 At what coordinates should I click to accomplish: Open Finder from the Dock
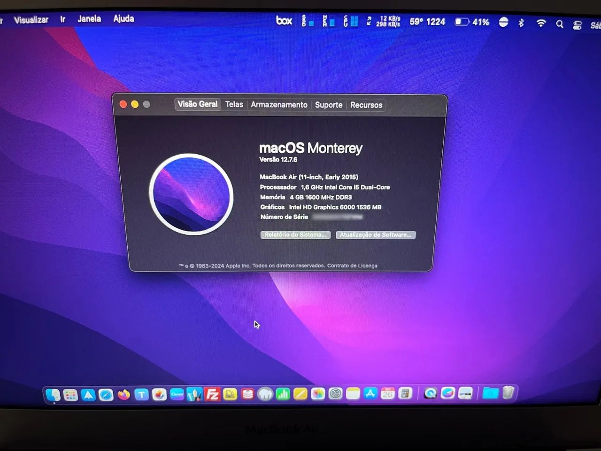[x=53, y=395]
